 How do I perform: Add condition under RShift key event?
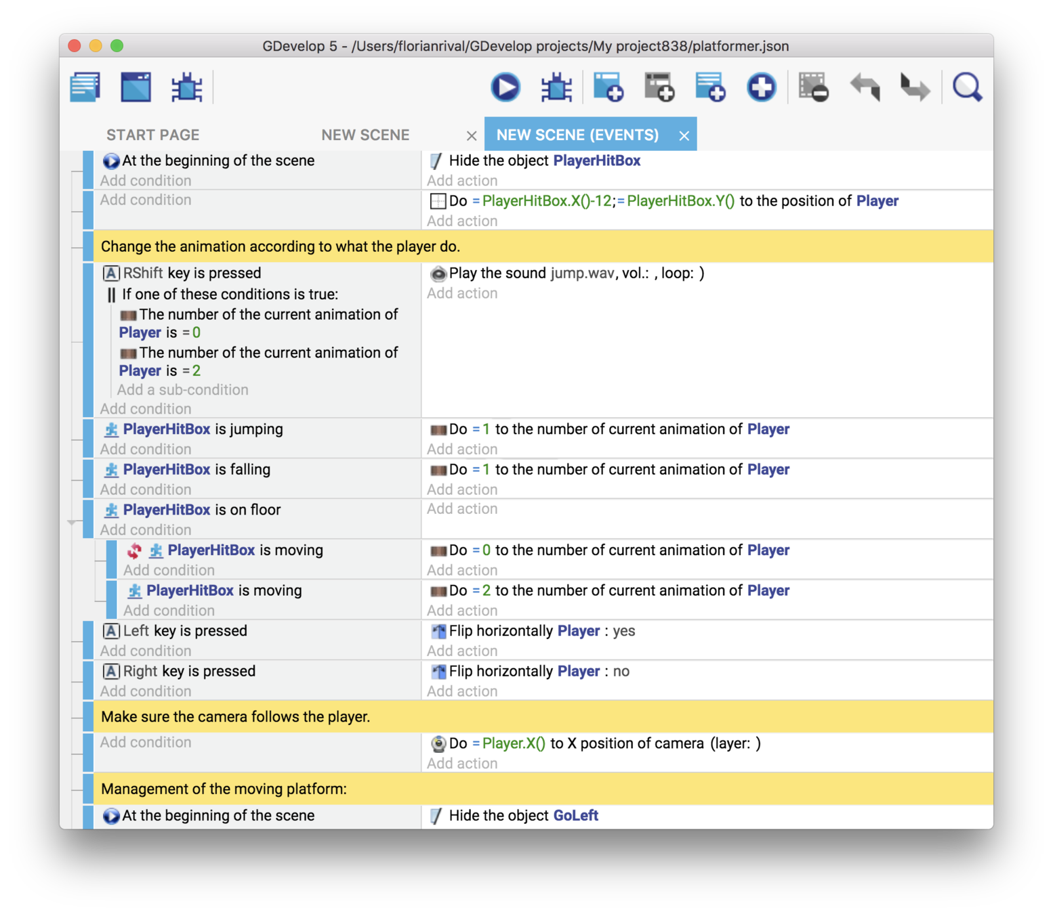coord(146,409)
